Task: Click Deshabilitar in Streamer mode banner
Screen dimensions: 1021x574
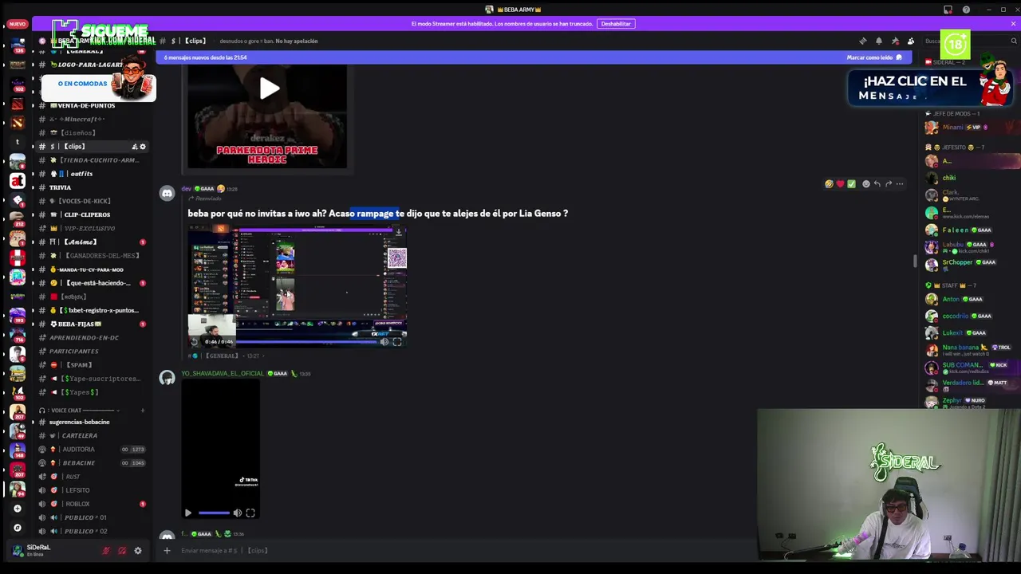Action: [x=616, y=24]
